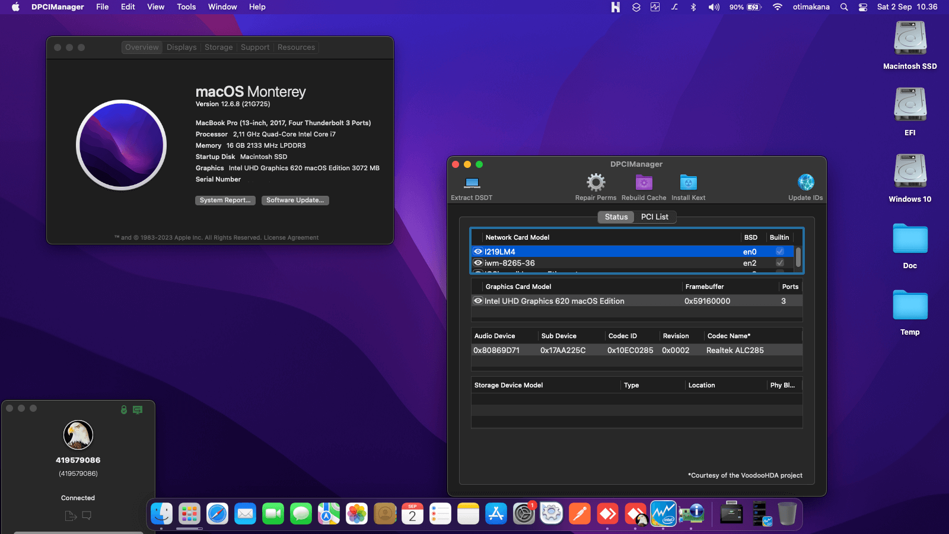Click the volume icon in menu bar
Image resolution: width=949 pixels, height=534 pixels.
point(714,7)
